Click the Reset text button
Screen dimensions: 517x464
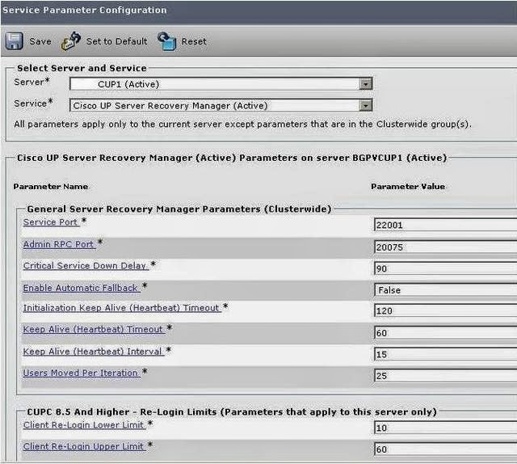point(194,41)
